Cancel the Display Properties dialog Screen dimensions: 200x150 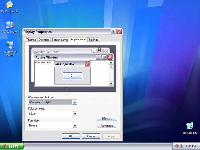(91, 136)
